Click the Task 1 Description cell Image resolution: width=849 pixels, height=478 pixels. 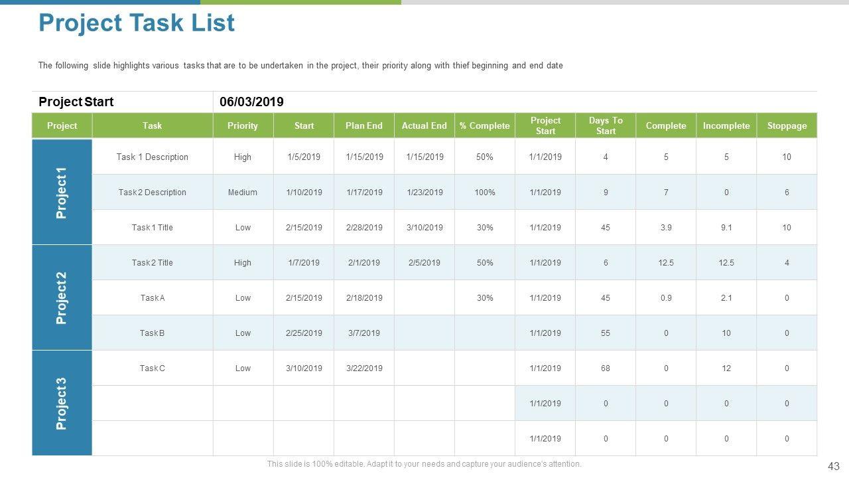153,157
